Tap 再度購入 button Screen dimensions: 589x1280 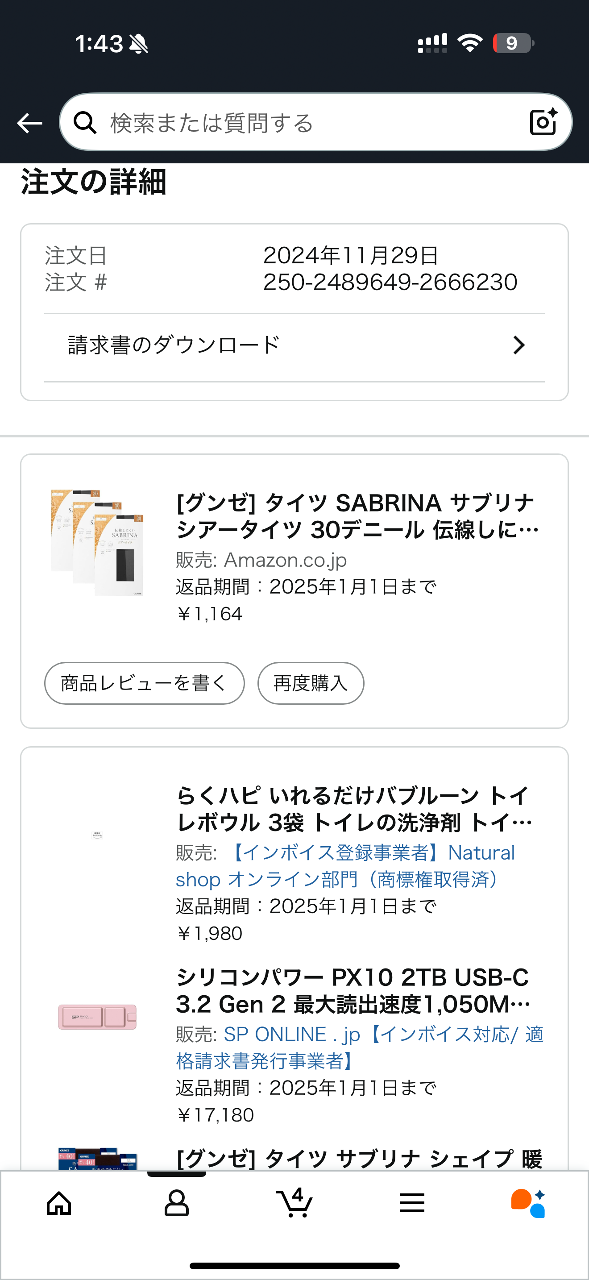pyautogui.click(x=311, y=683)
